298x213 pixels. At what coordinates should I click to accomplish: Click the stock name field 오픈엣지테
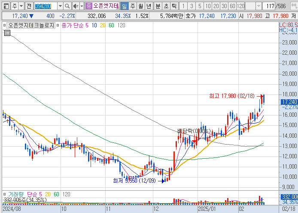click(x=106, y=6)
